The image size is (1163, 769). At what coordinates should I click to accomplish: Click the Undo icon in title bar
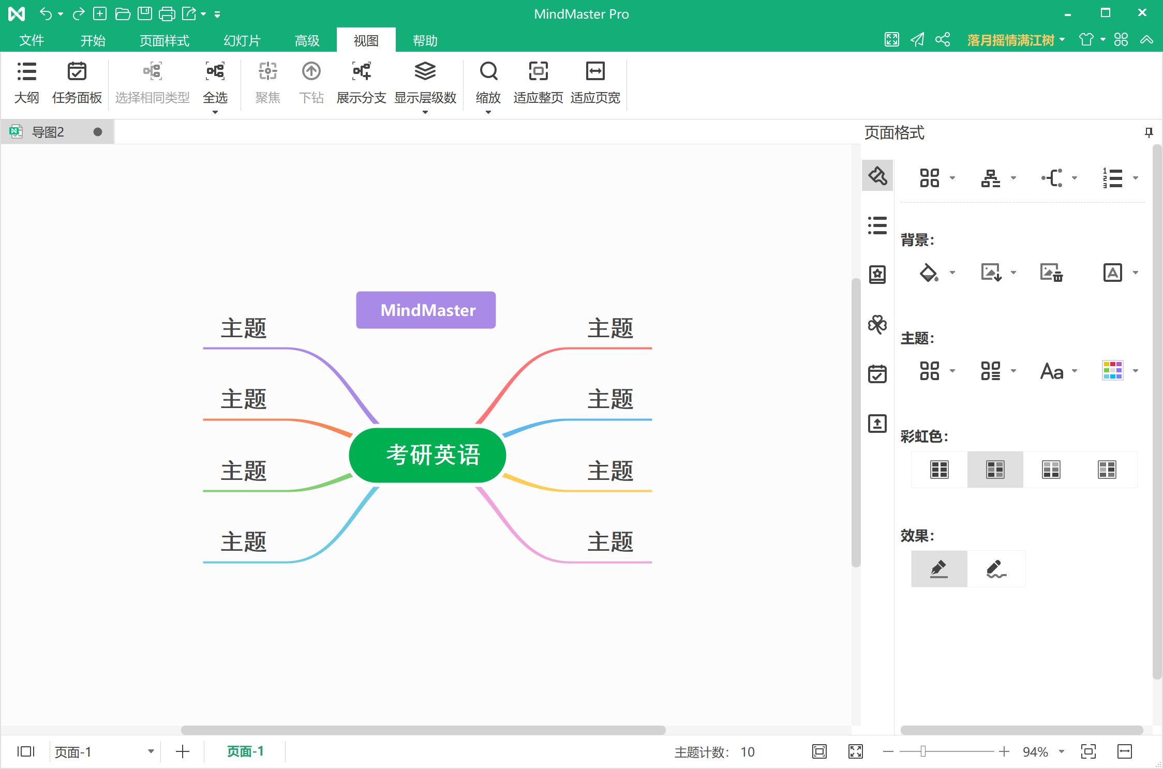(46, 14)
